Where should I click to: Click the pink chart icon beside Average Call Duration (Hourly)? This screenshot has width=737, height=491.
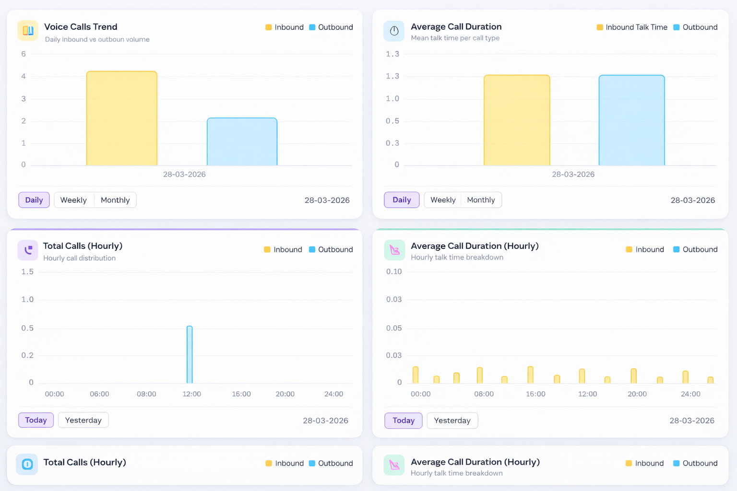[394, 250]
